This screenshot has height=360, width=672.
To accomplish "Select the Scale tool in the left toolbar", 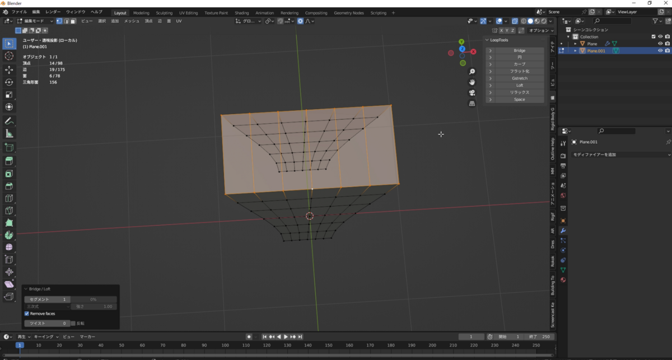I will point(9,95).
